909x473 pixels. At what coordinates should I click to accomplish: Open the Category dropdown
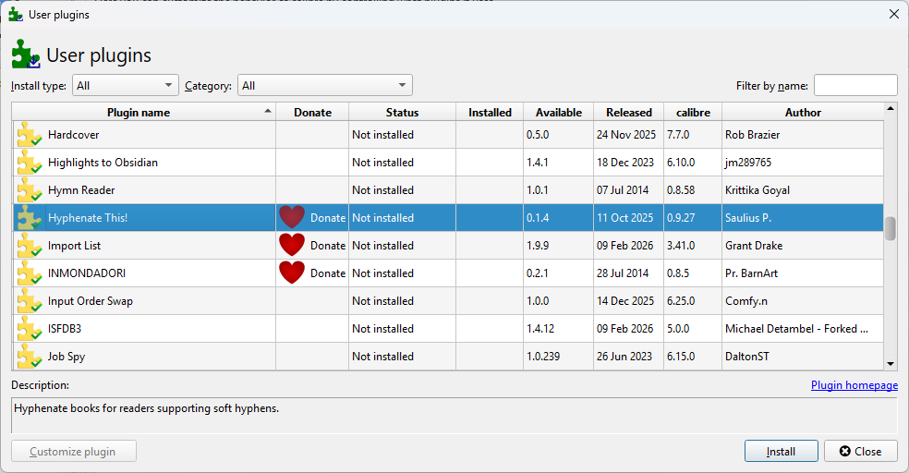pos(324,86)
